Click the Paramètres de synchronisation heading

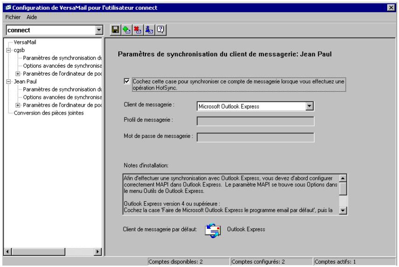225,54
